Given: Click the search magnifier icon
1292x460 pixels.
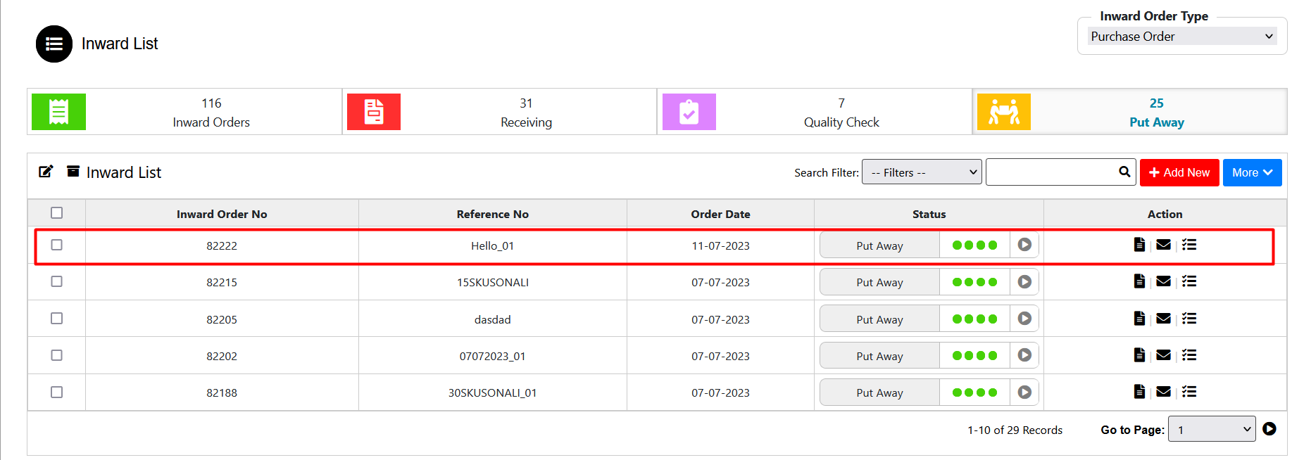Looking at the screenshot, I should (1124, 172).
